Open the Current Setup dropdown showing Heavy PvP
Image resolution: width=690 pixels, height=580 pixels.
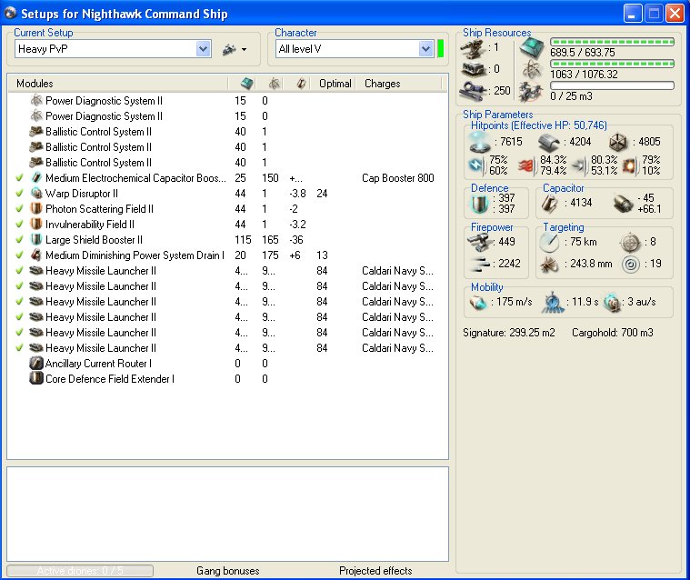[203, 49]
